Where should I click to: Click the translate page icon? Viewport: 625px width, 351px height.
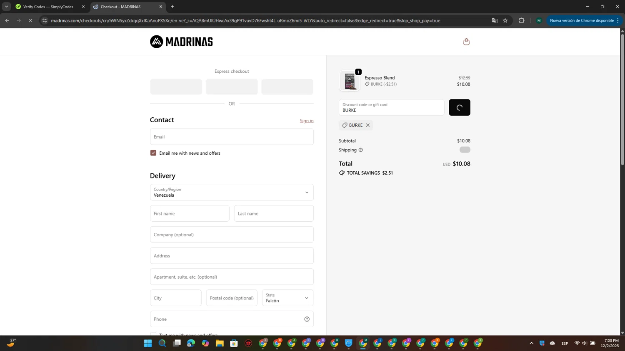pyautogui.click(x=495, y=20)
